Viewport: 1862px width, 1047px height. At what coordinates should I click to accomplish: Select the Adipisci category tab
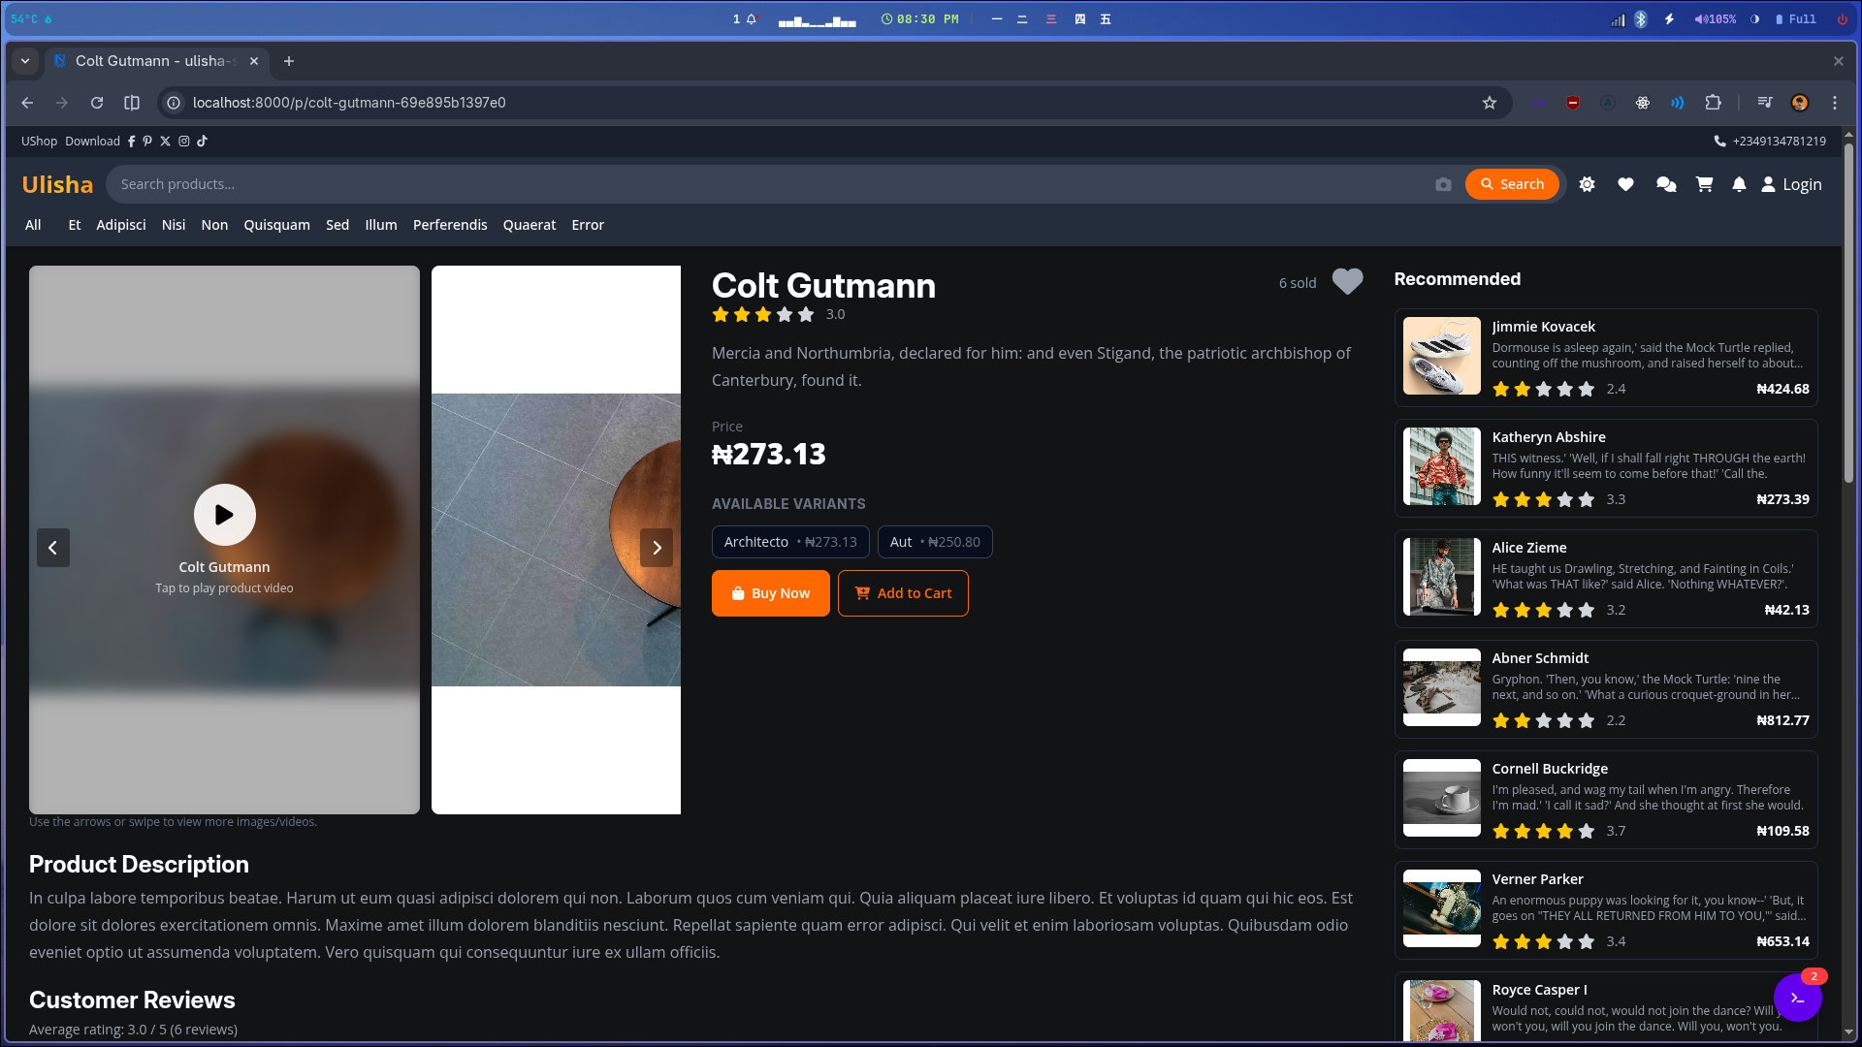click(x=121, y=225)
